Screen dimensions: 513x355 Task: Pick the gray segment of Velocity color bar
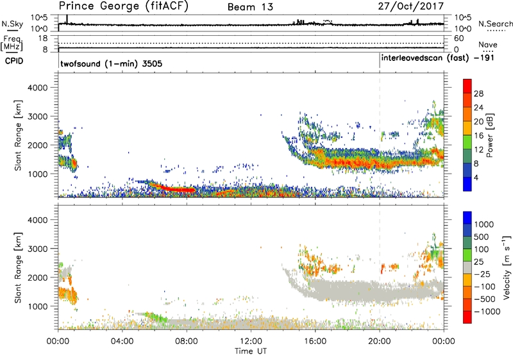(467, 267)
